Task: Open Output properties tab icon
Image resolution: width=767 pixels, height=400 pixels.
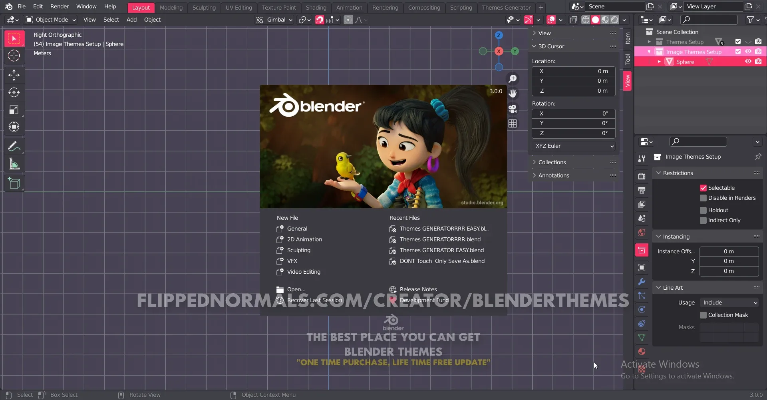Action: coord(642,190)
